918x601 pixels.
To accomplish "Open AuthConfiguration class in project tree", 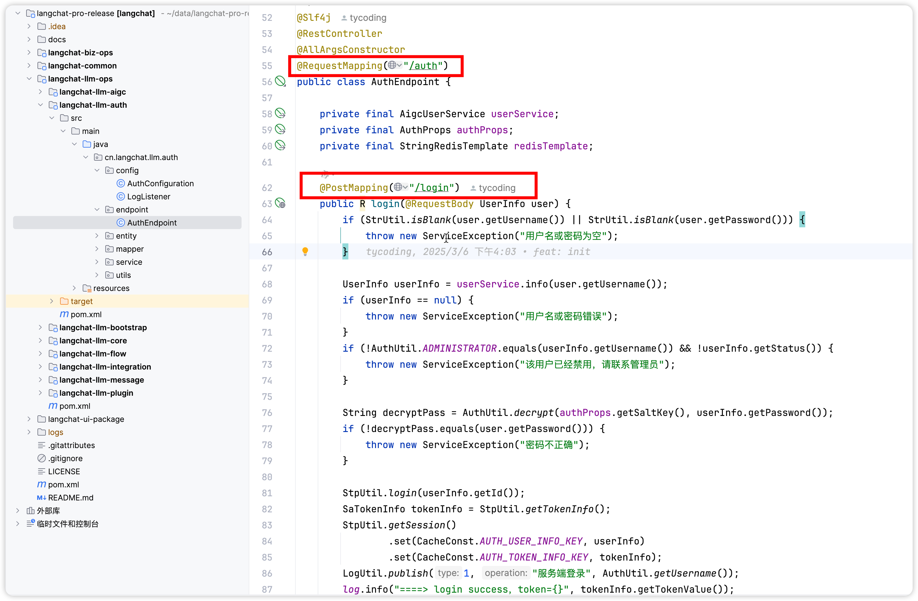I will click(160, 183).
